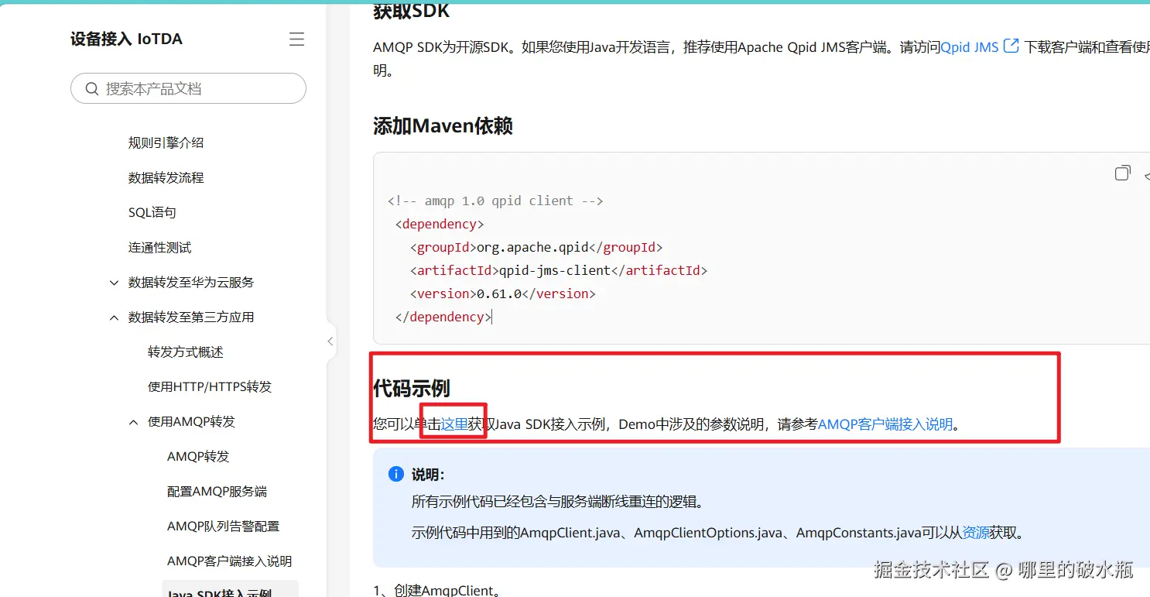Open the sidebar hamburger menu icon
Viewport: 1150px width, 597px height.
(x=296, y=39)
